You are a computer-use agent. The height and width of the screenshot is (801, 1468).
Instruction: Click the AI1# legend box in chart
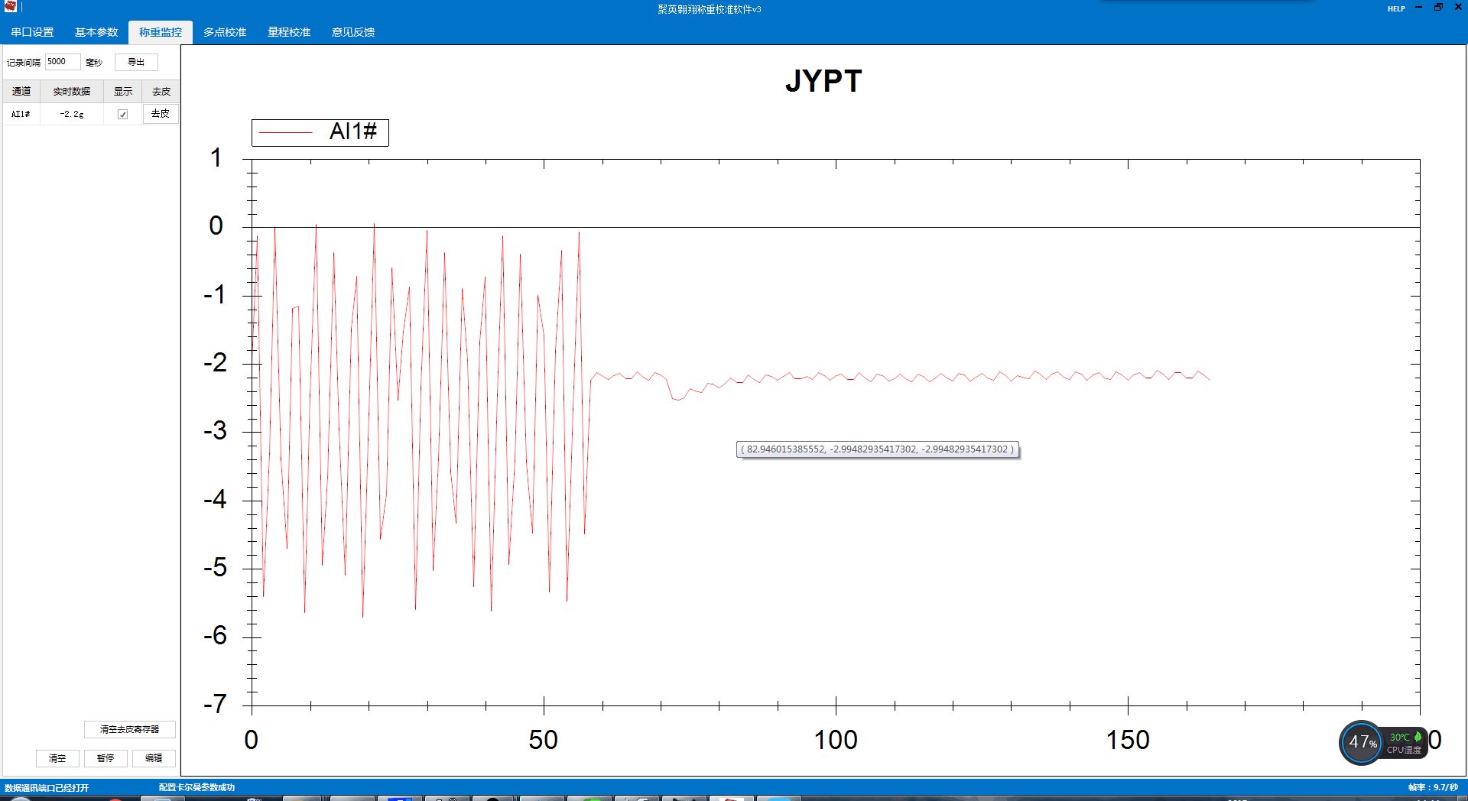pos(320,132)
